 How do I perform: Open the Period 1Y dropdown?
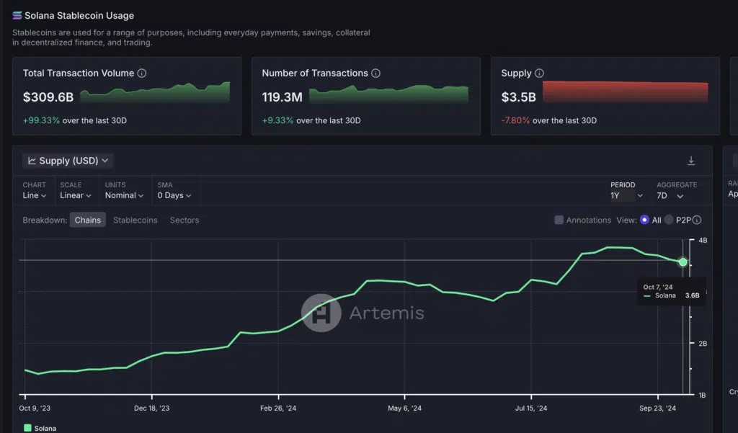click(626, 195)
